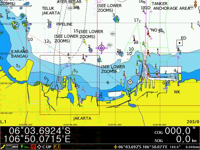
Task: Click the JAKARTA city label
Action: click(82, 118)
